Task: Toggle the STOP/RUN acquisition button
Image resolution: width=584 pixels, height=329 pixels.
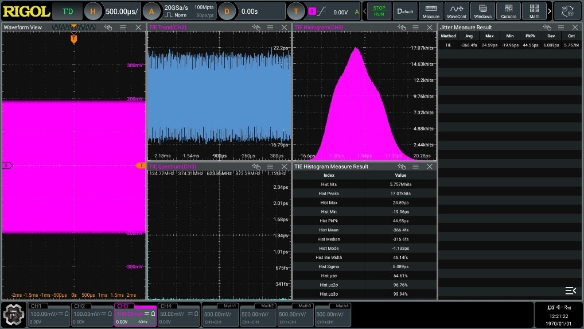Action: click(x=379, y=11)
